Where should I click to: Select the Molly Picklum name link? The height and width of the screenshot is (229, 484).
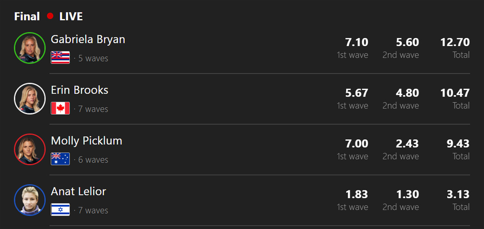[87, 141]
